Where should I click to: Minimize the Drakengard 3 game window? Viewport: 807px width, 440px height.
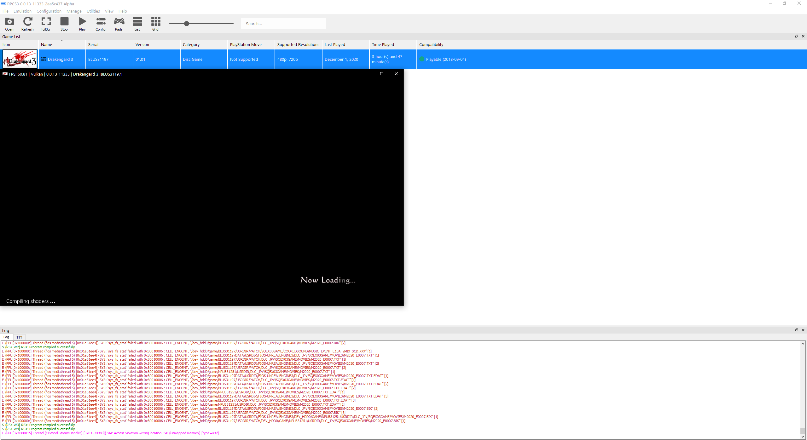point(367,74)
